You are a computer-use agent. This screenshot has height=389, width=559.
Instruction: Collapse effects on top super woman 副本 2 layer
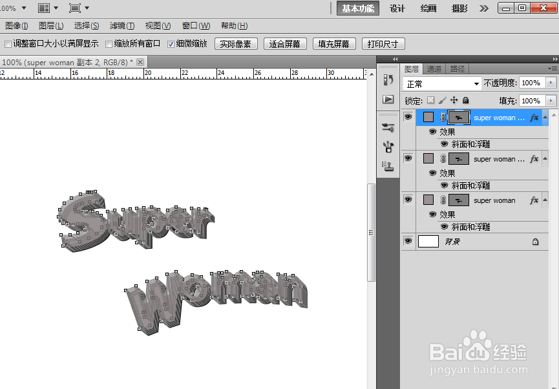pyautogui.click(x=545, y=118)
